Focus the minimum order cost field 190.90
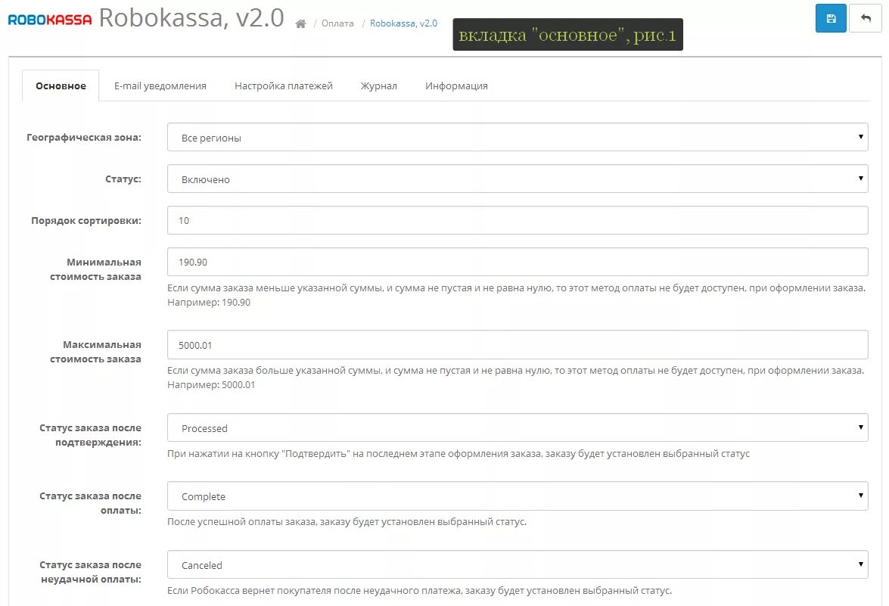This screenshot has height=606, width=889. (518, 262)
